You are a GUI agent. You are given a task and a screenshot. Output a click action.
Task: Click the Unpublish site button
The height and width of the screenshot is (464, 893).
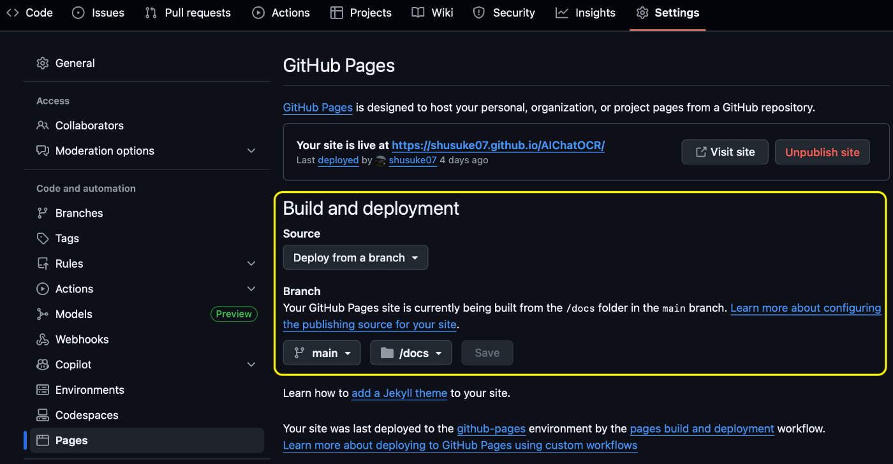click(x=822, y=152)
